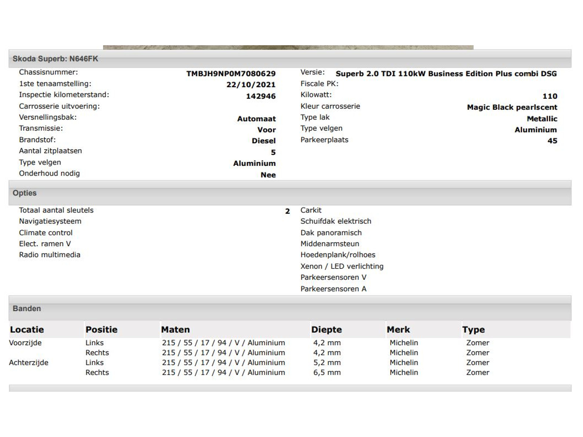Click the Schuifdak elektrisch option
This screenshot has width=583, height=437.
point(336,221)
